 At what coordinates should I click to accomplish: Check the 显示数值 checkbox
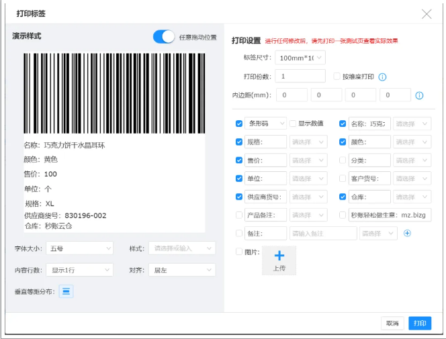[x=293, y=124]
